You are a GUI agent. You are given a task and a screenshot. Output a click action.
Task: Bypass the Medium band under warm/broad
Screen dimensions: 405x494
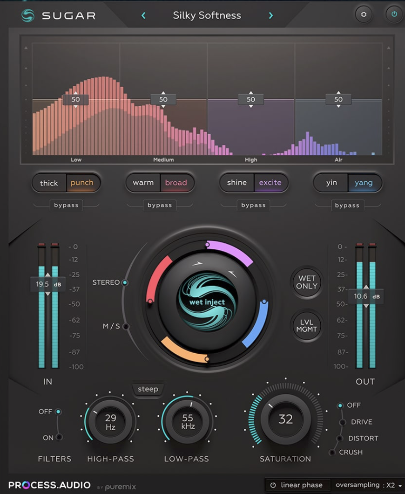pyautogui.click(x=160, y=205)
